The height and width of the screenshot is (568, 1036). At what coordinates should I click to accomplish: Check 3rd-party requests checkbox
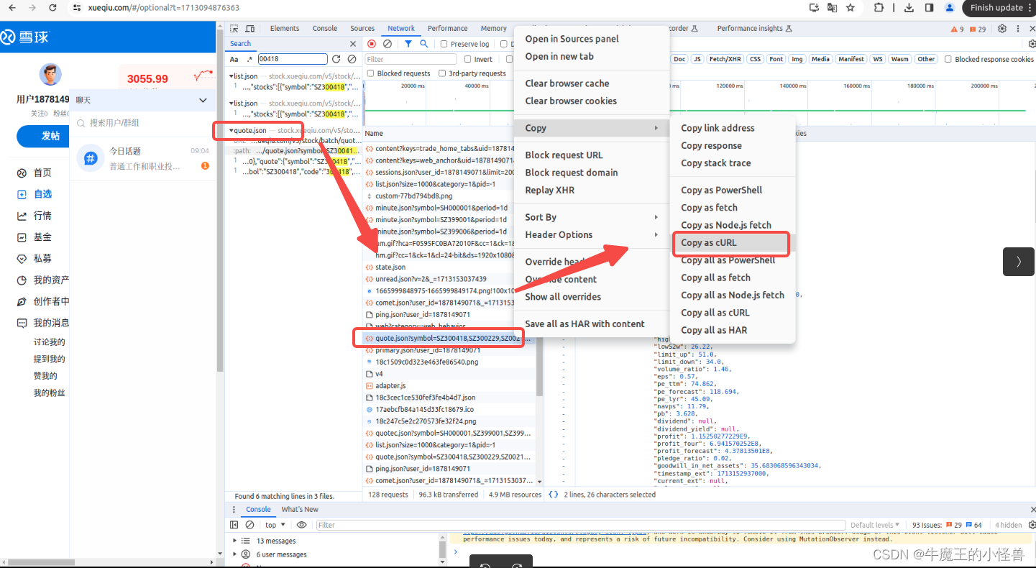tap(442, 73)
